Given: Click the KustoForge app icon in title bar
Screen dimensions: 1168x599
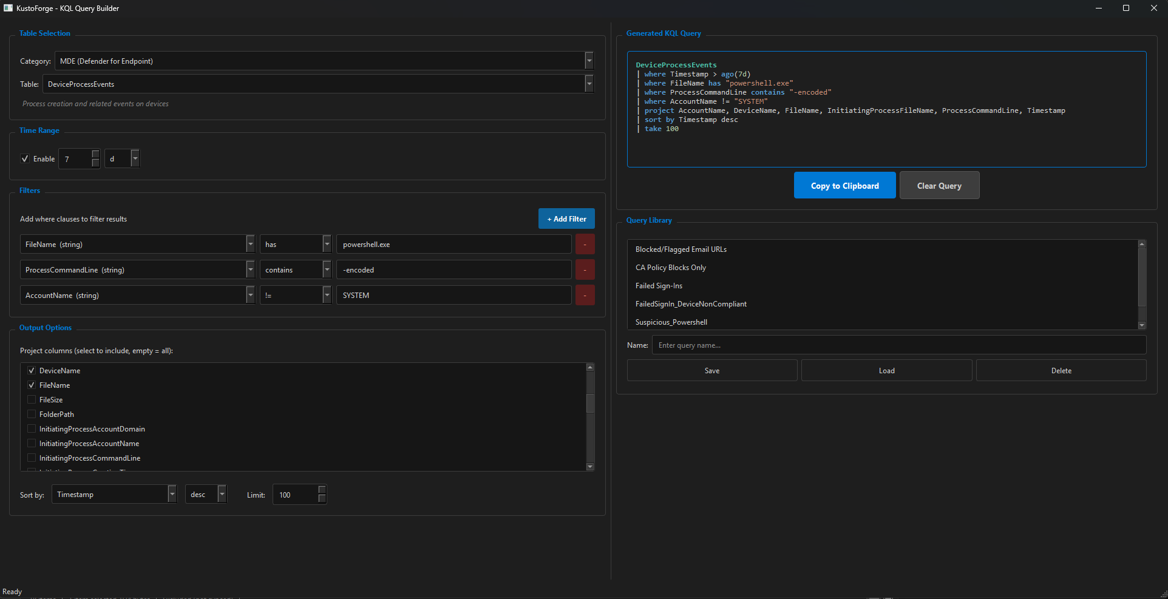Looking at the screenshot, I should tap(8, 8).
